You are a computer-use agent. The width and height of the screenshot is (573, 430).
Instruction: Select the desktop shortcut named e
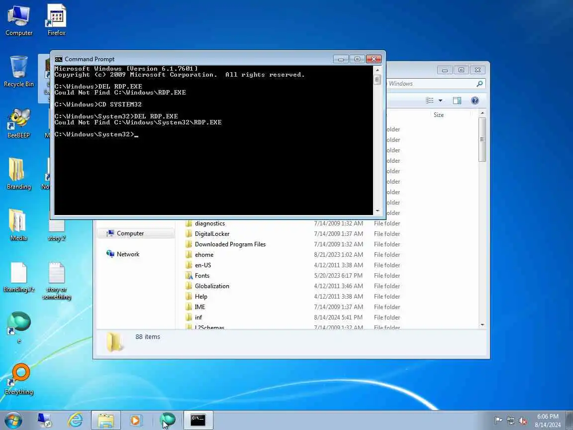[18, 327]
